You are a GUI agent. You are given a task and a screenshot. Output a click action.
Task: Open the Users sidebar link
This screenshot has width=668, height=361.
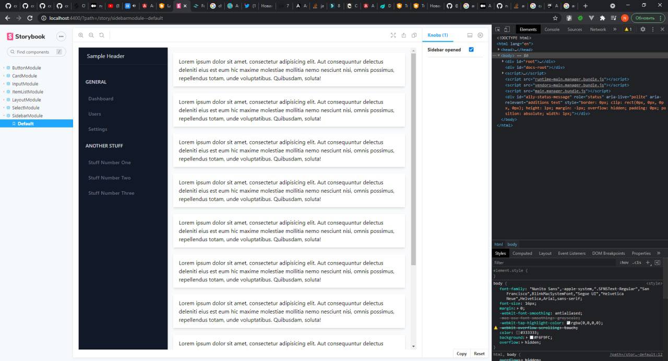(94, 114)
